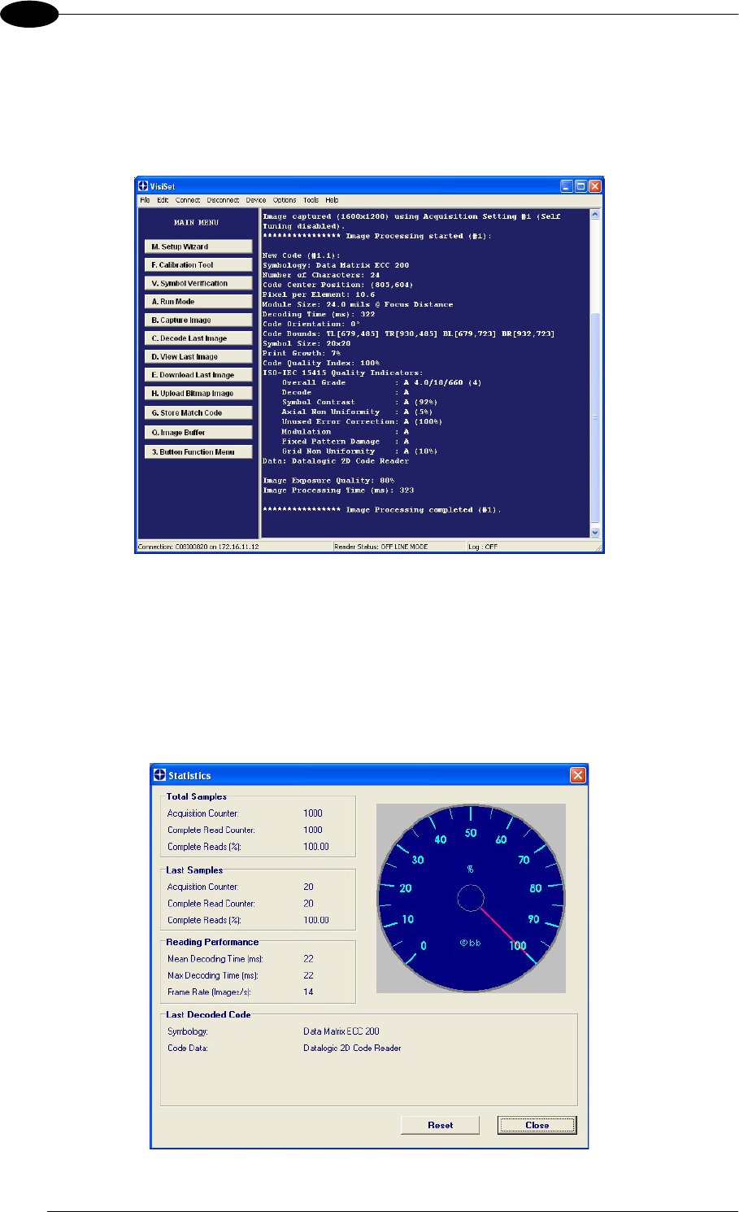
Task: Click the Close button in Statistics
Action: click(x=537, y=1125)
